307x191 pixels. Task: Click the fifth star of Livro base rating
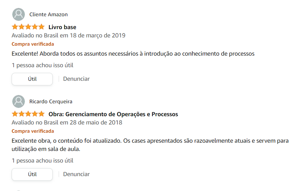click(42, 27)
